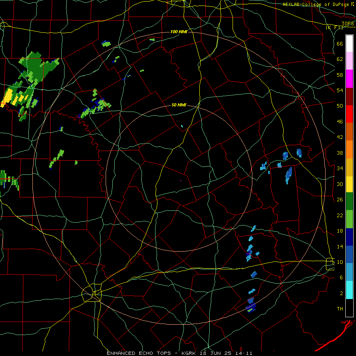Click the 14 legend value
This screenshot has height=356, width=356.
[x=340, y=246]
